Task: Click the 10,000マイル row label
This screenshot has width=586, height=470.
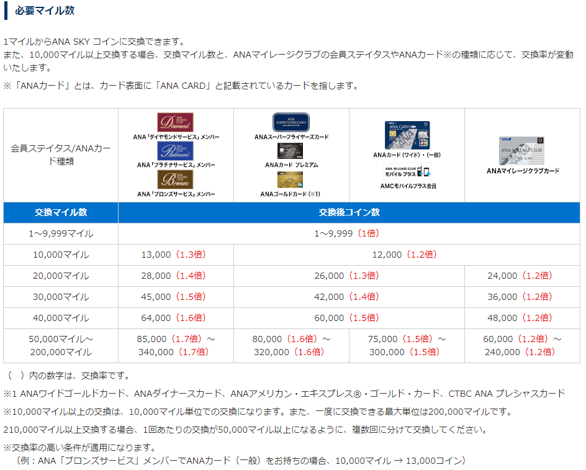Action: tap(61, 255)
